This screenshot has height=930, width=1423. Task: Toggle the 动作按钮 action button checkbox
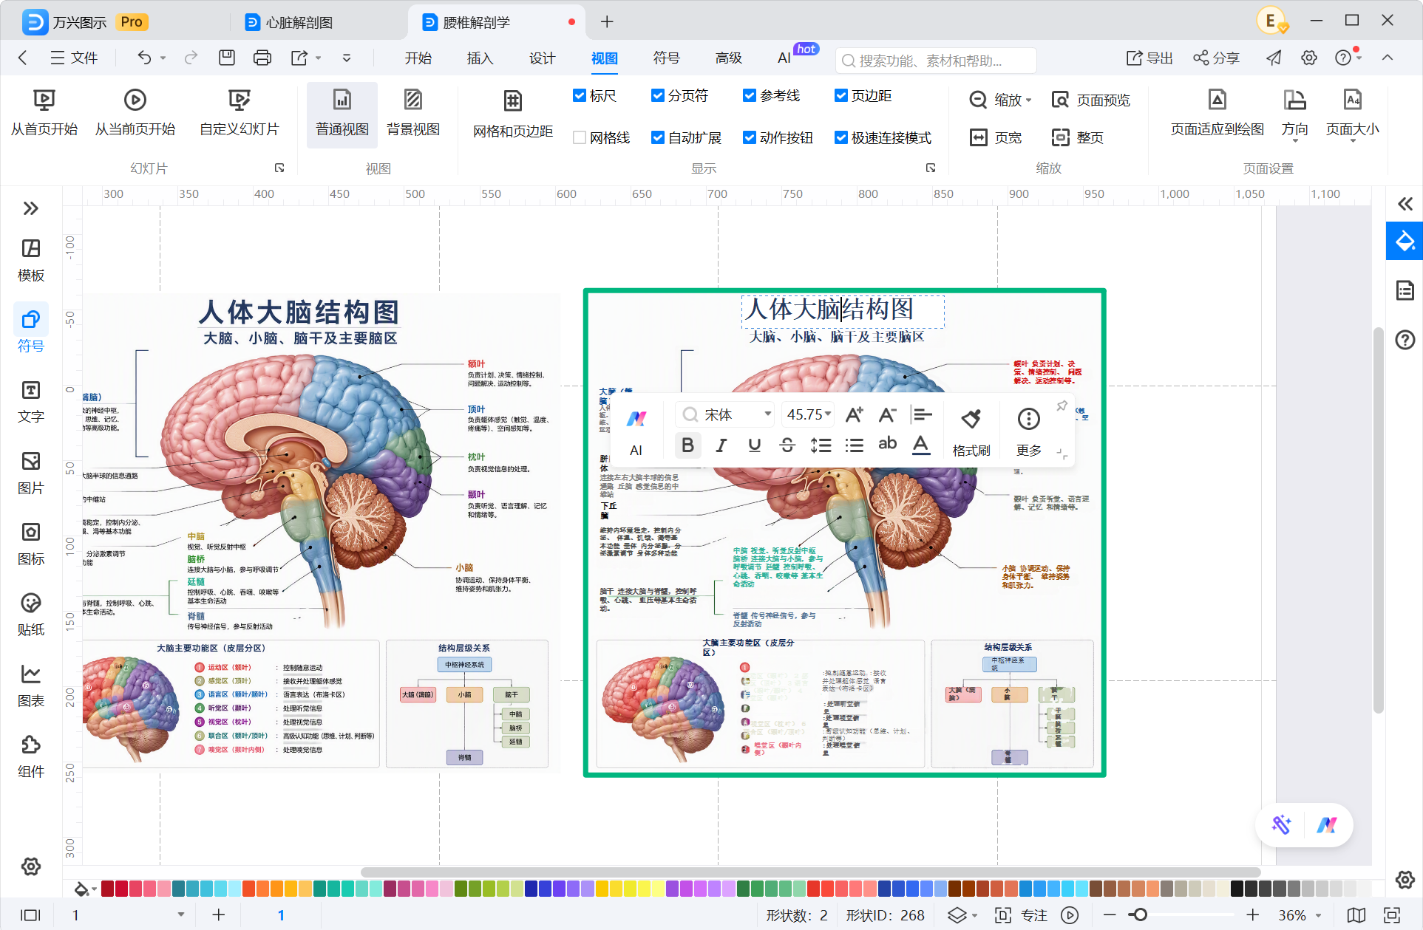[x=750, y=137]
